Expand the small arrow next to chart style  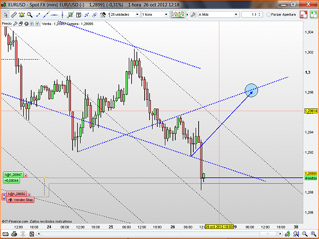[188, 15]
